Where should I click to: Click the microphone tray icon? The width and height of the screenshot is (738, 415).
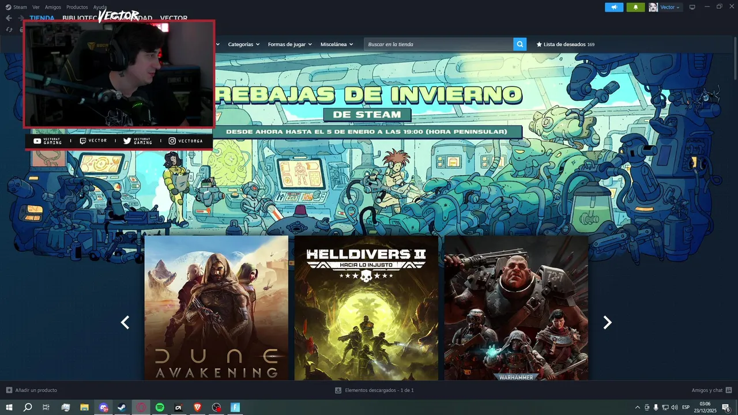656,408
